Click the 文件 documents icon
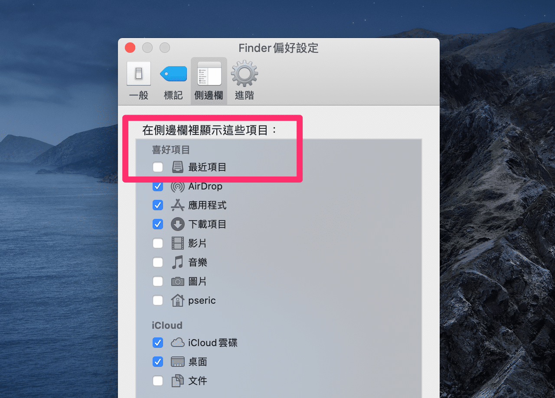 tap(178, 381)
